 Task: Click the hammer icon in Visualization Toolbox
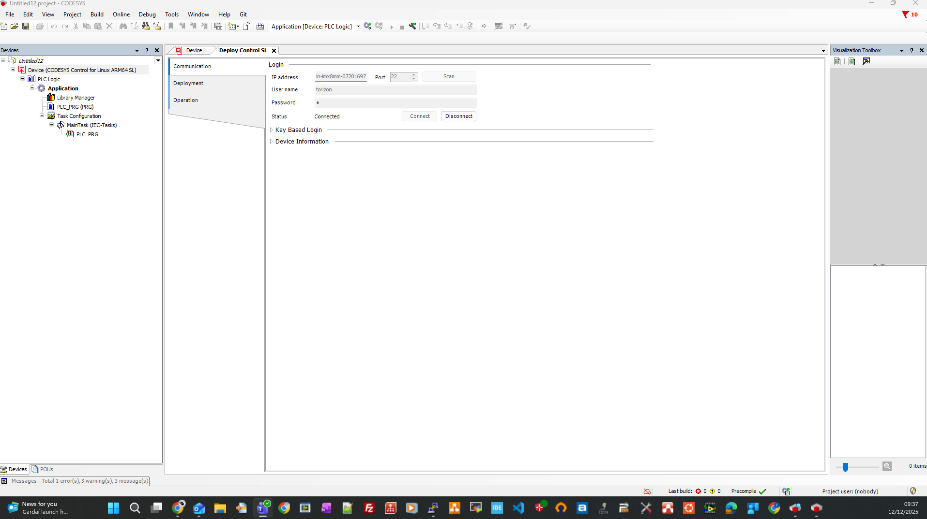tap(866, 61)
